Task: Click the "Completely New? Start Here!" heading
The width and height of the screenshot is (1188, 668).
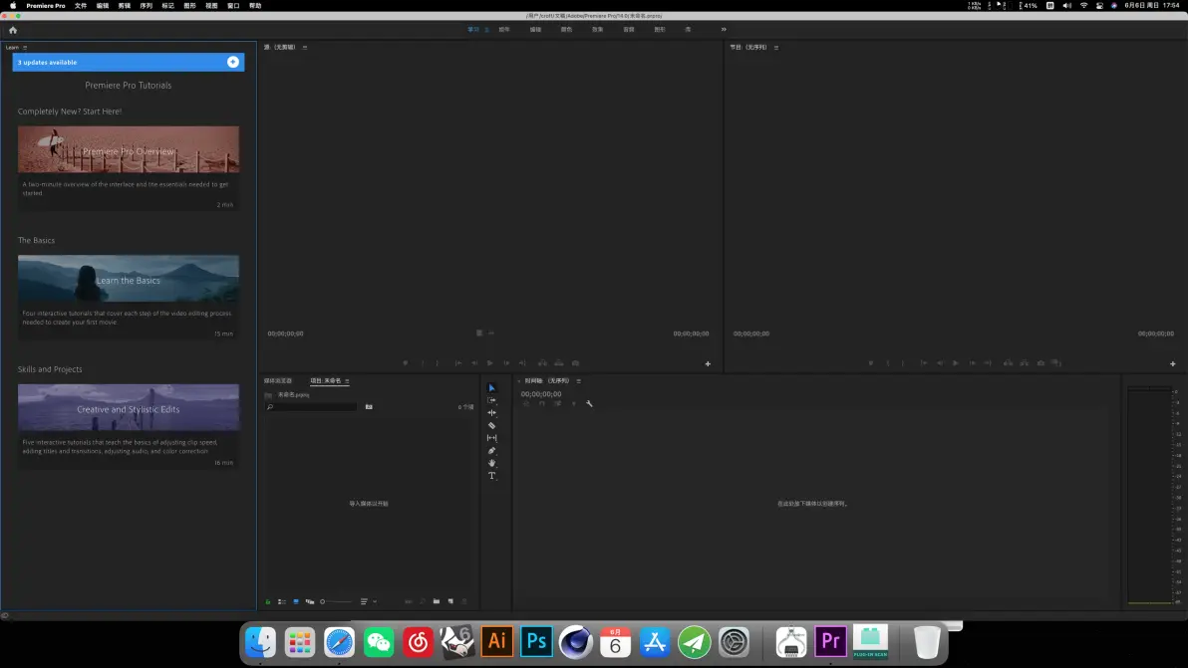Action: (70, 111)
